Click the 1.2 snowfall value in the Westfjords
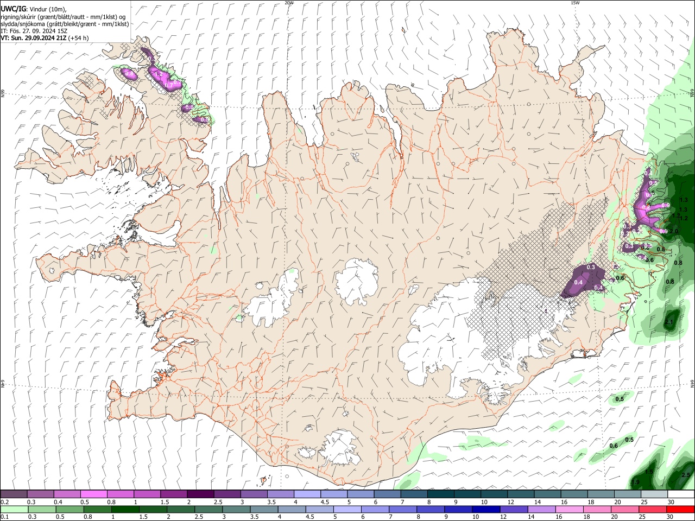Image resolution: width=695 pixels, height=521 pixels. [159, 74]
